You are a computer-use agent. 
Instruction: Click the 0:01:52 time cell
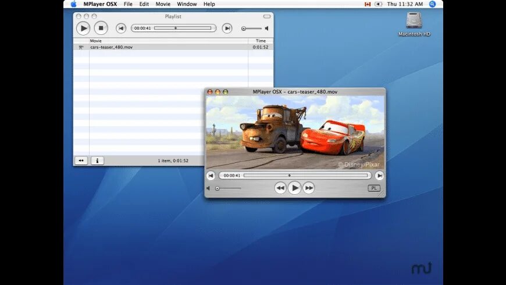(261, 47)
